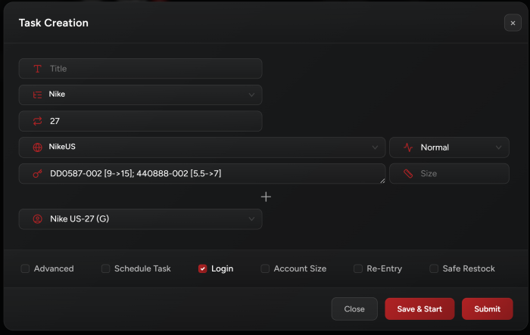This screenshot has width=530, height=335.
Task: Uncheck the Login checkbox
Action: click(202, 268)
